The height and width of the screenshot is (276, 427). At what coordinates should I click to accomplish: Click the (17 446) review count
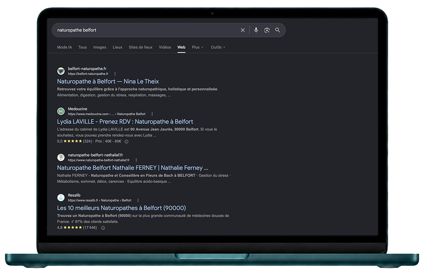click(90, 228)
